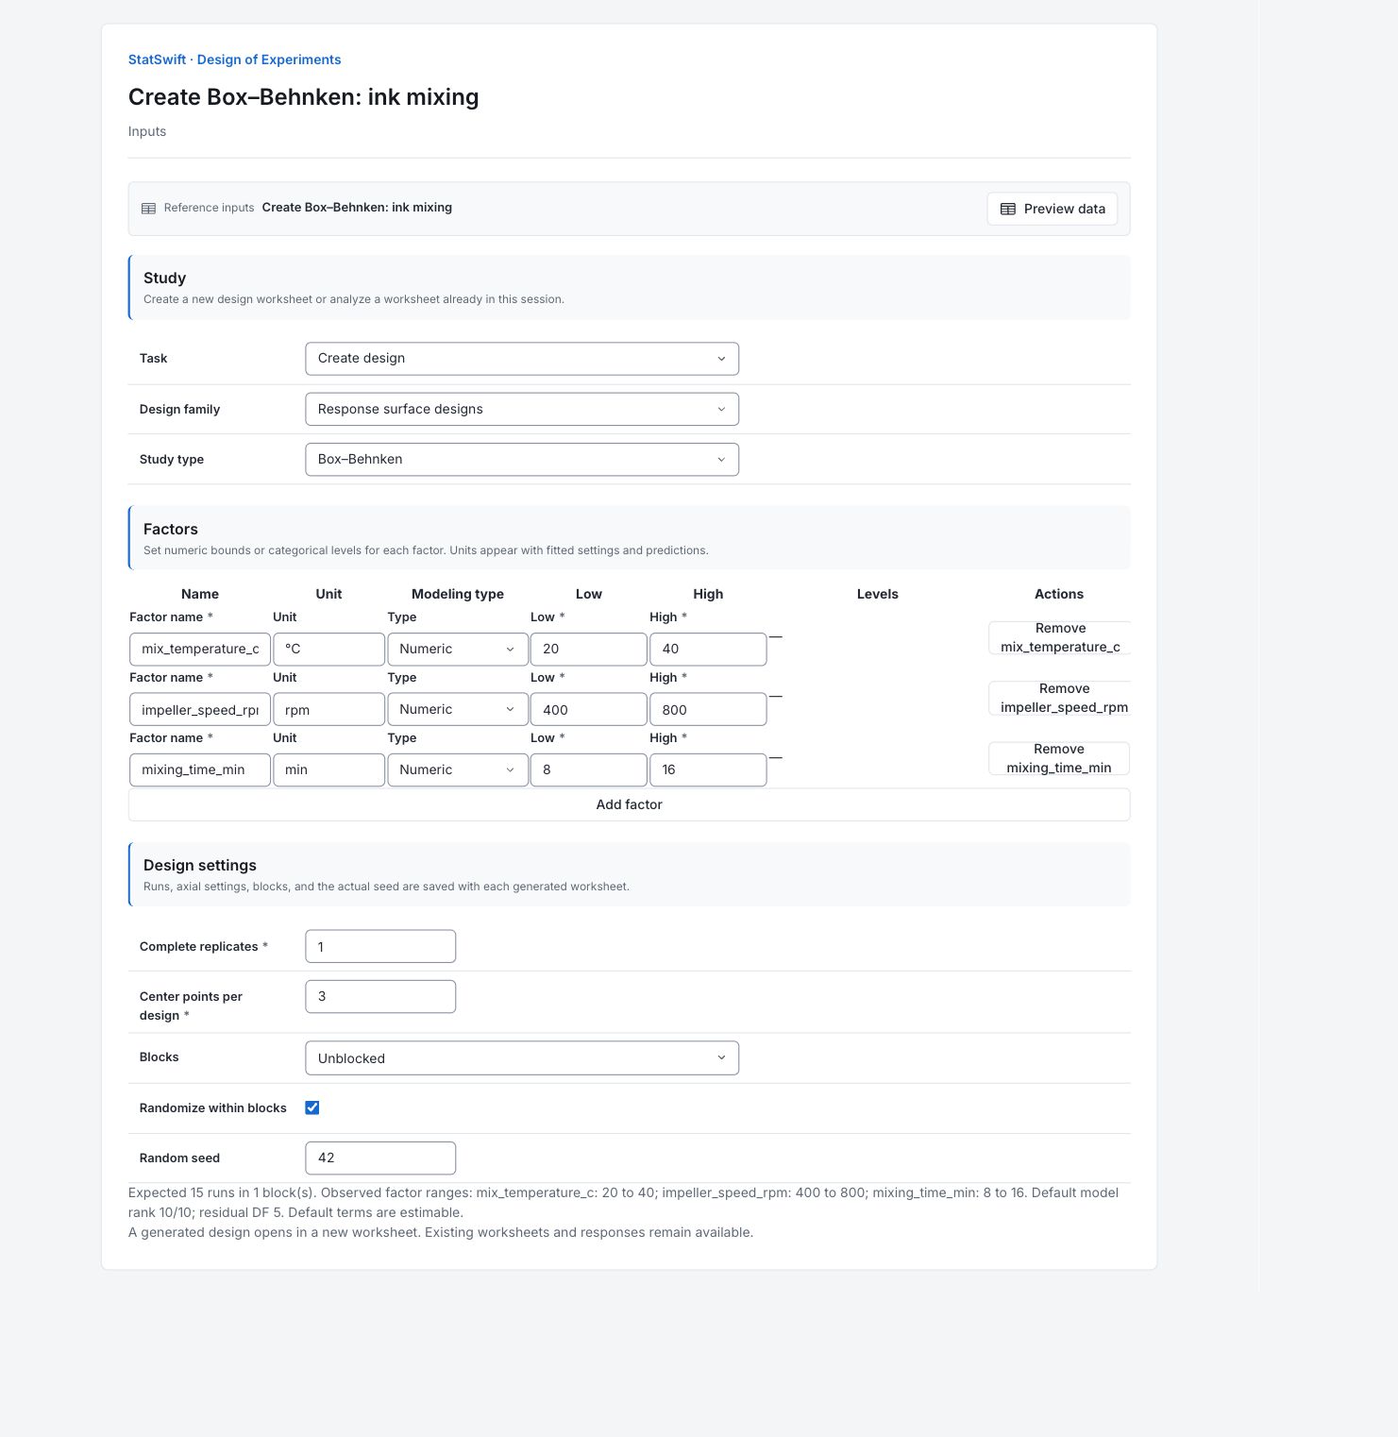
Task: Focus the Random seed field
Action: (x=380, y=1158)
